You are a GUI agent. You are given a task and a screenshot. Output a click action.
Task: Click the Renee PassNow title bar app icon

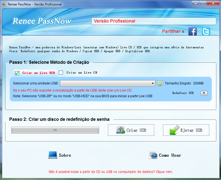coord(4,4)
